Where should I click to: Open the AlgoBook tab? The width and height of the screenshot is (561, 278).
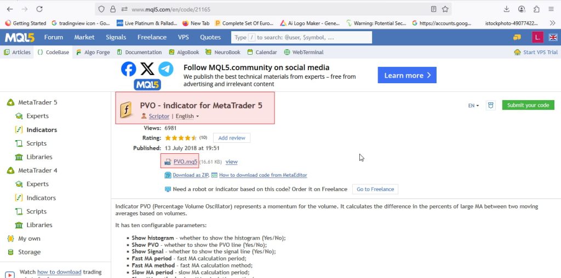click(x=184, y=52)
